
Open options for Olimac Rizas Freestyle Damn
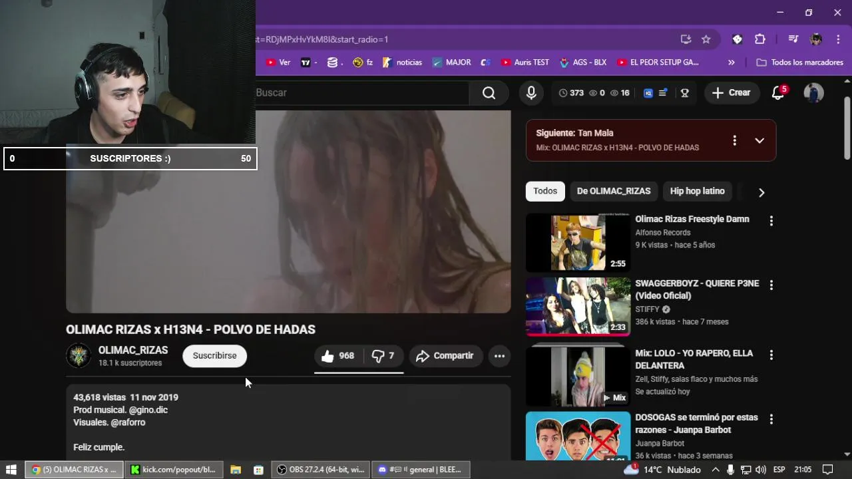coord(771,221)
